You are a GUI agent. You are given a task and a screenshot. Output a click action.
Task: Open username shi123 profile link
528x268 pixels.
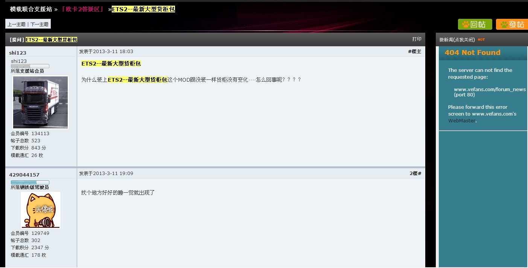point(18,53)
